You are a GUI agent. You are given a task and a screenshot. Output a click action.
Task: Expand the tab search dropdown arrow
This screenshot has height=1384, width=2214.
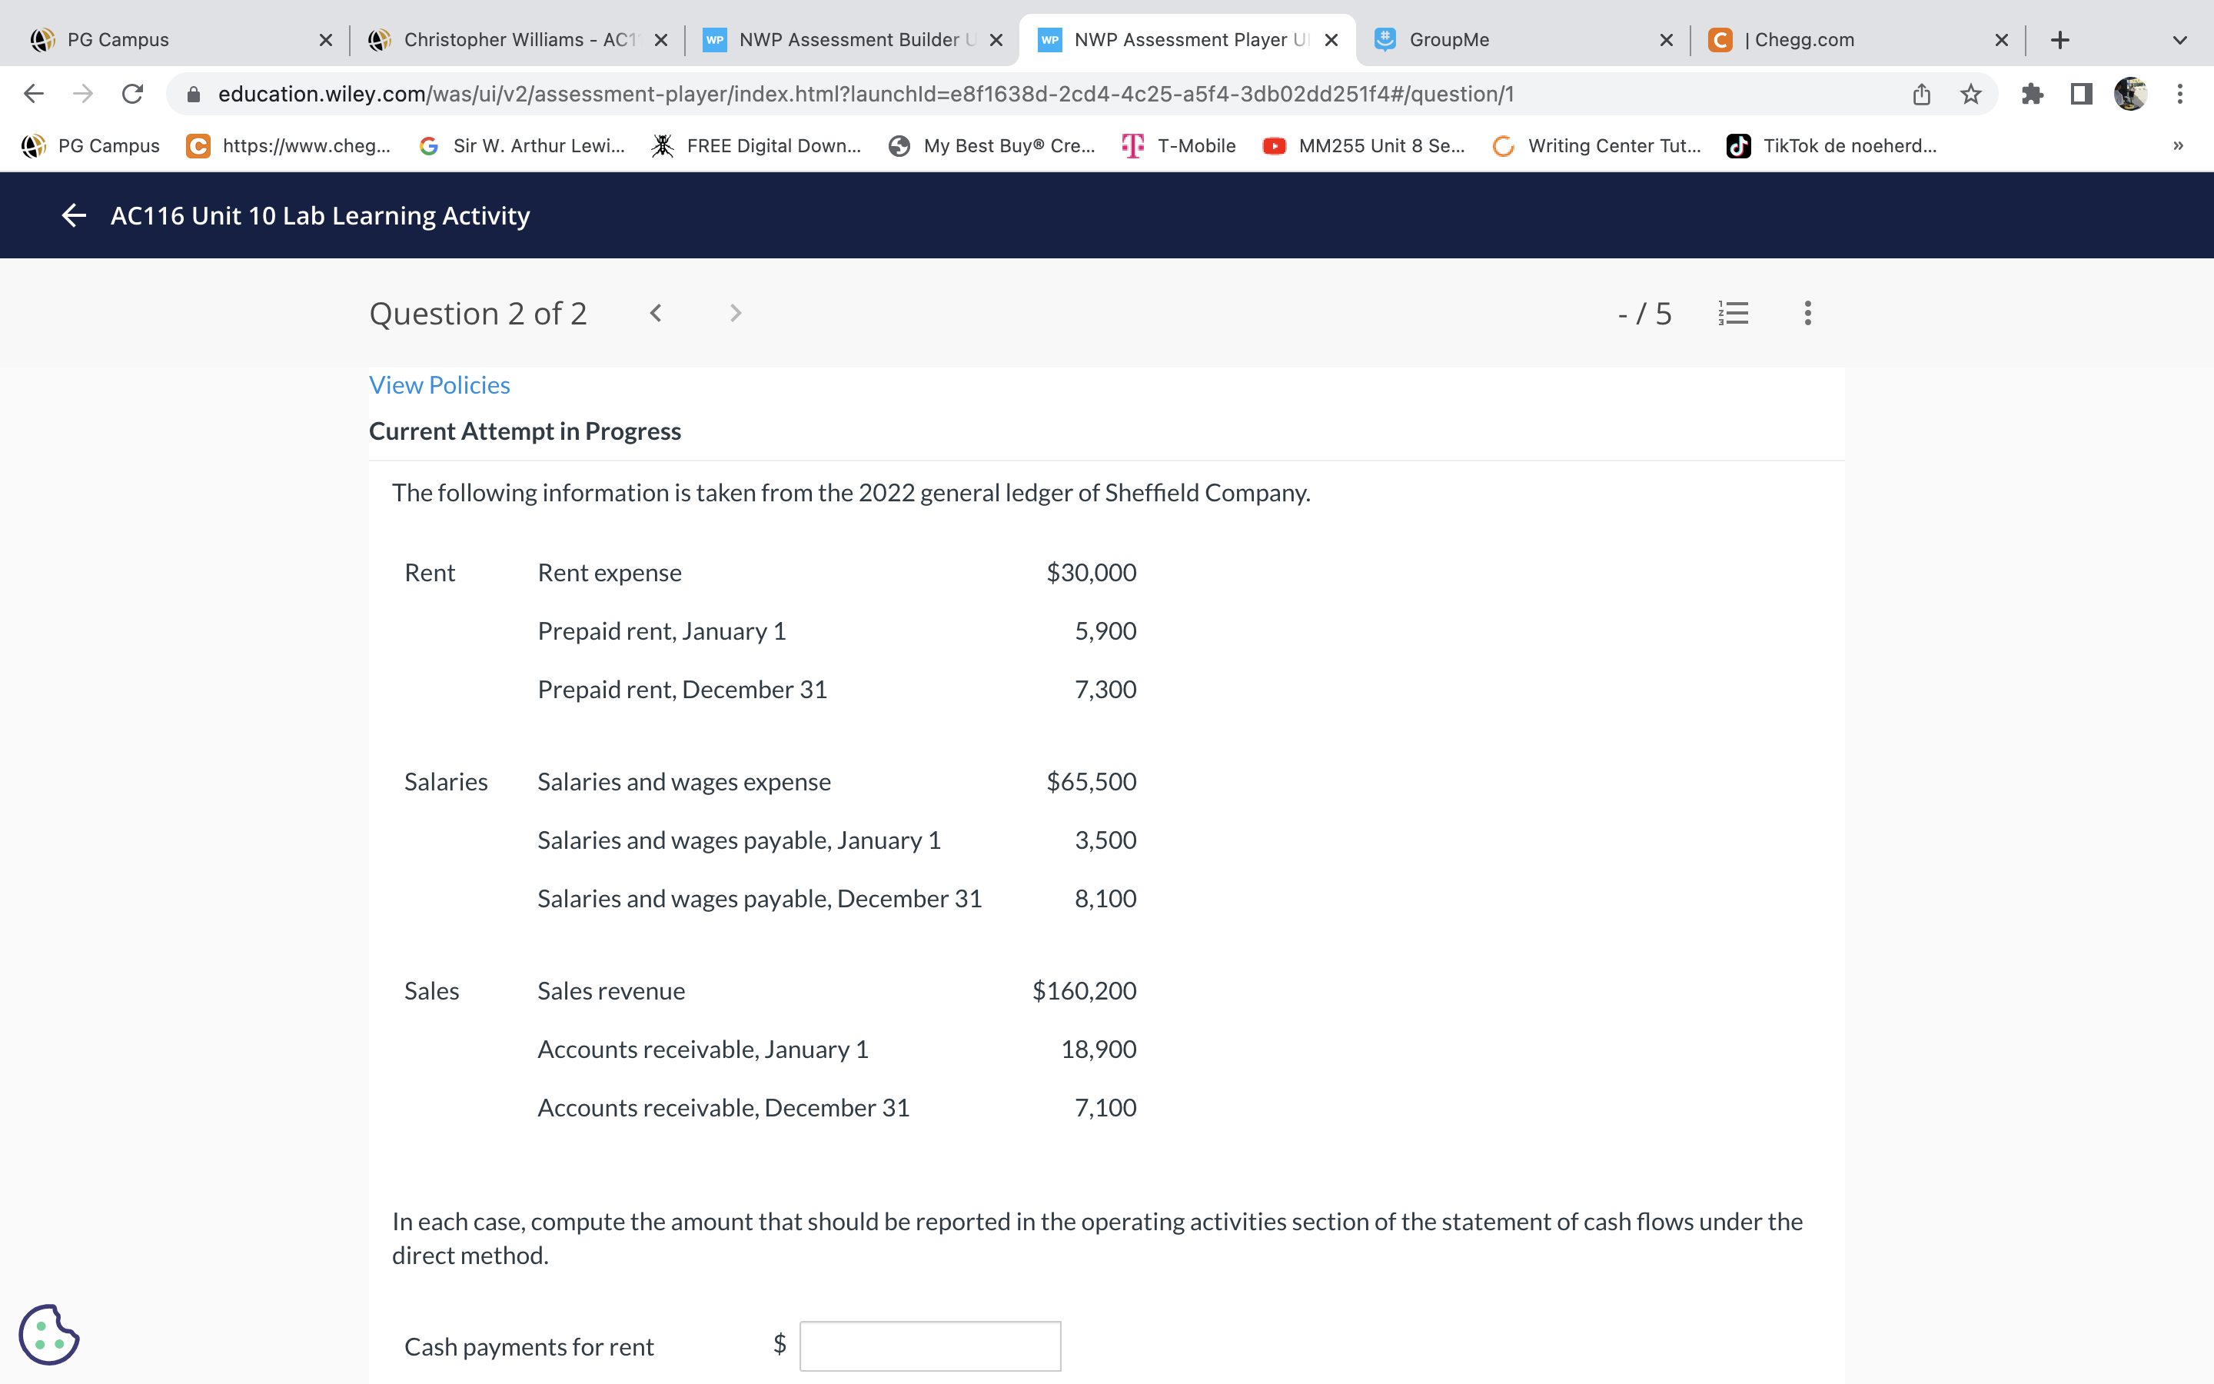pos(2179,40)
